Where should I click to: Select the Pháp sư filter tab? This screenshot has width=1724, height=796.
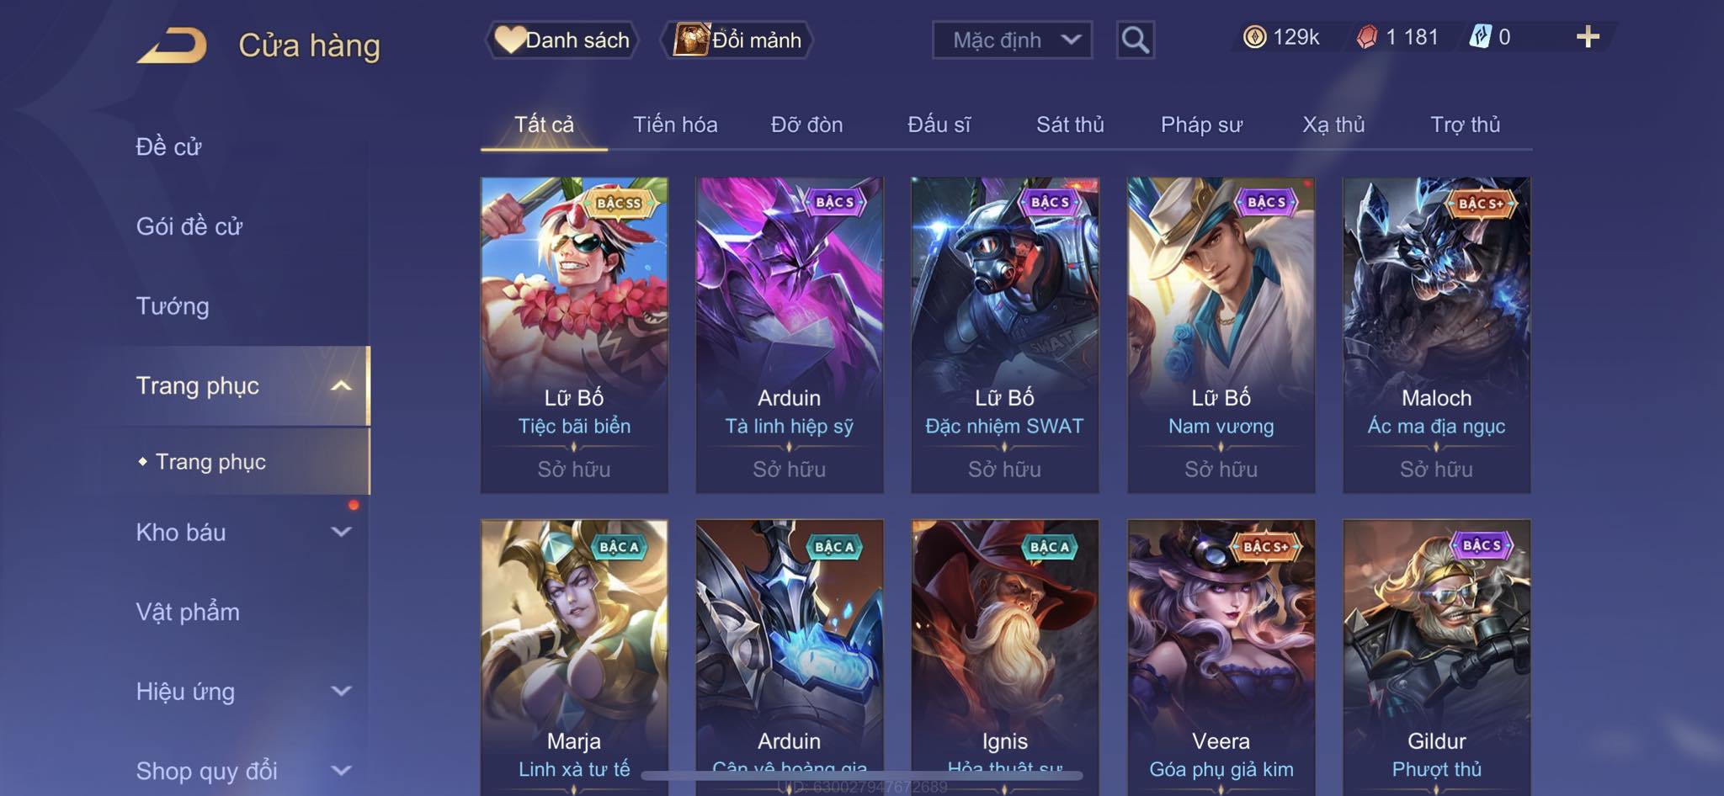point(1201,125)
